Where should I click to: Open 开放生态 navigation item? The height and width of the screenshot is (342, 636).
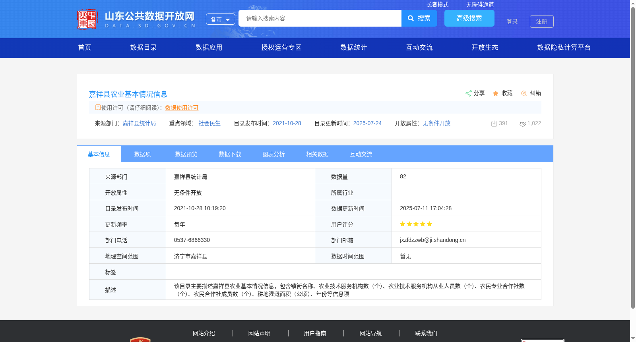click(485, 48)
